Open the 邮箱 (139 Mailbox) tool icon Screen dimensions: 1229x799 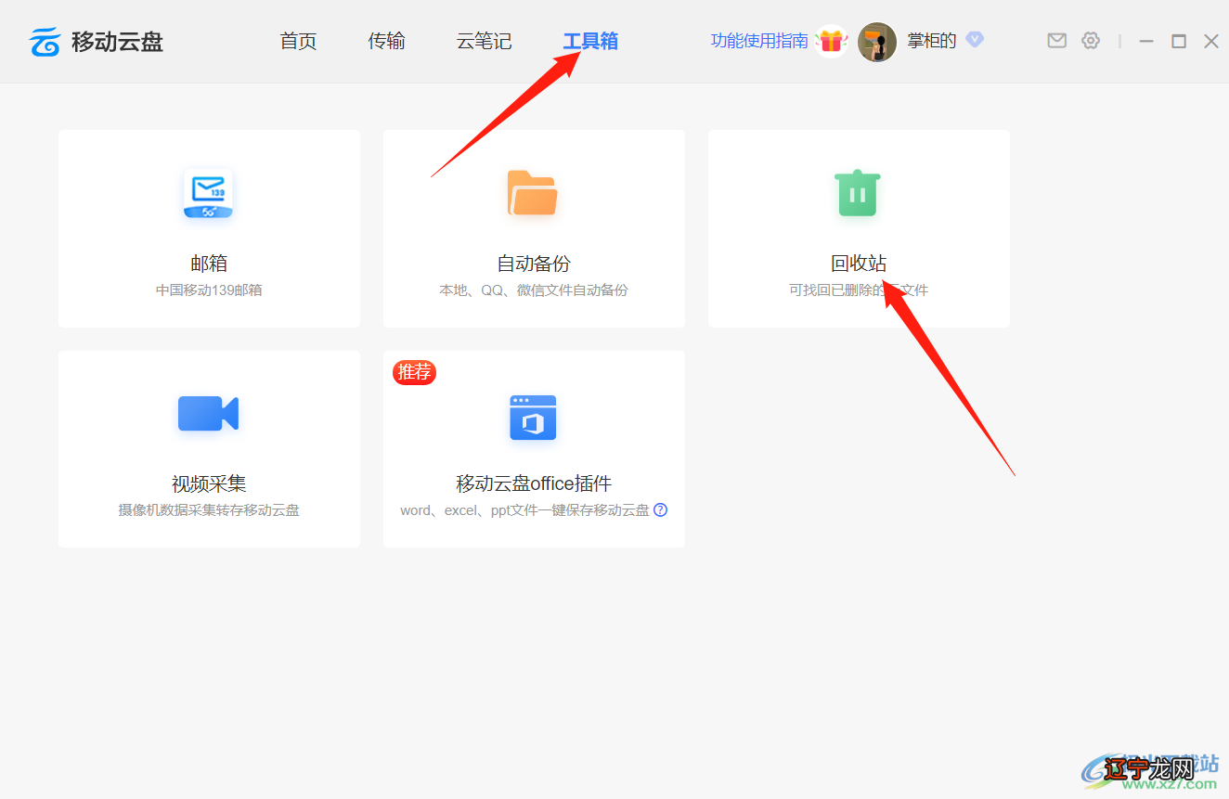pos(208,193)
